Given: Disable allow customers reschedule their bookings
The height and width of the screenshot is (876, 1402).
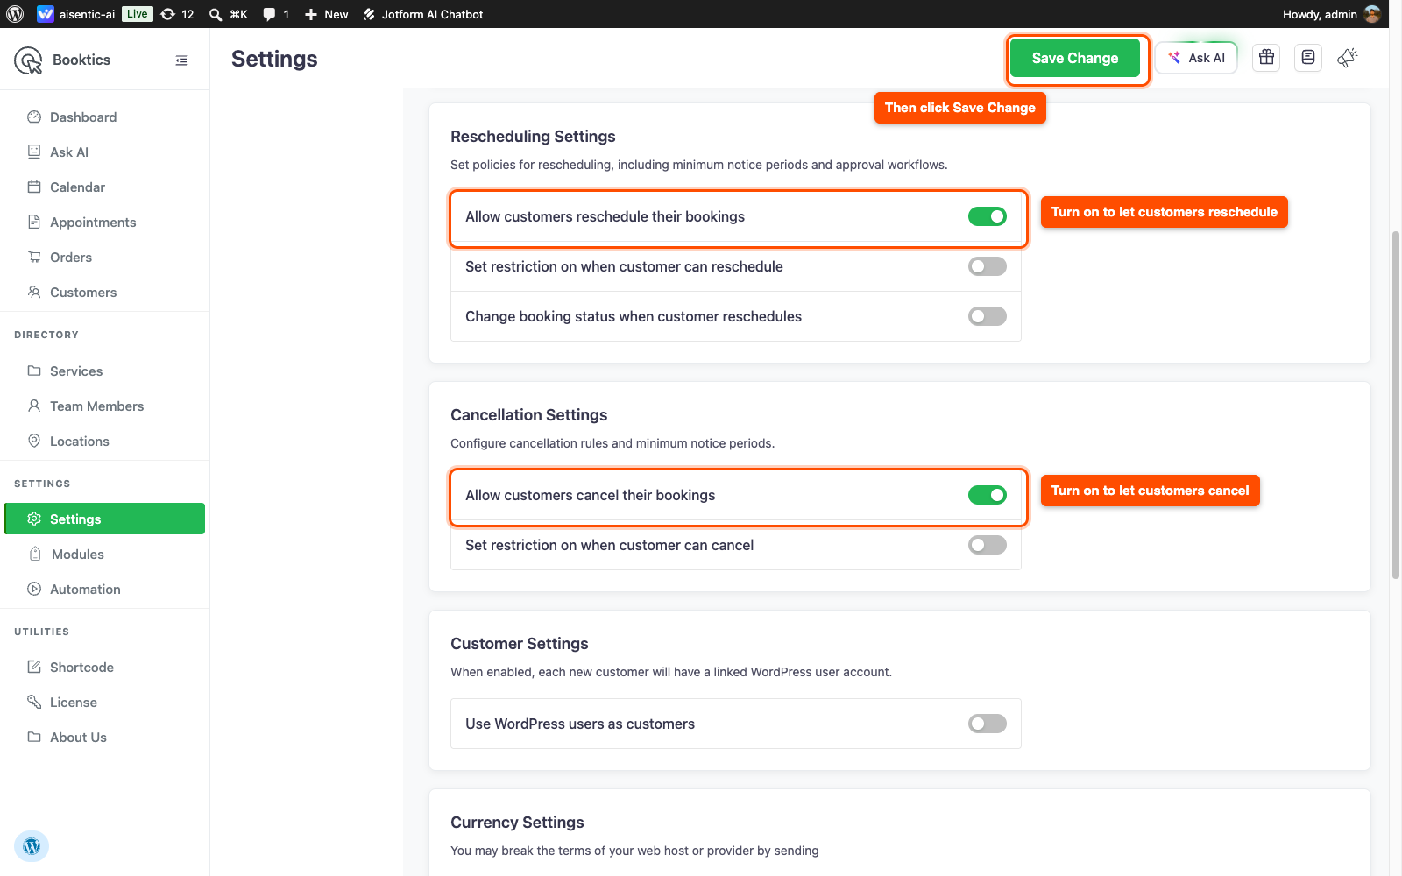Looking at the screenshot, I should coord(988,216).
